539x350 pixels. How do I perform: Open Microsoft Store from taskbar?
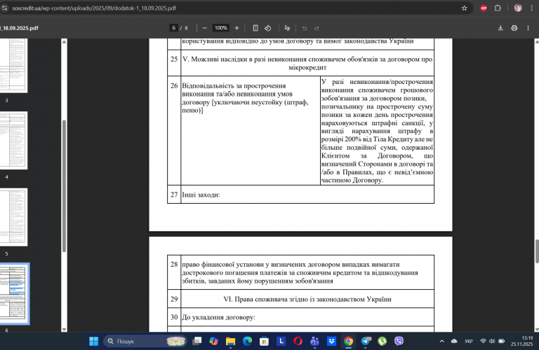(264, 341)
